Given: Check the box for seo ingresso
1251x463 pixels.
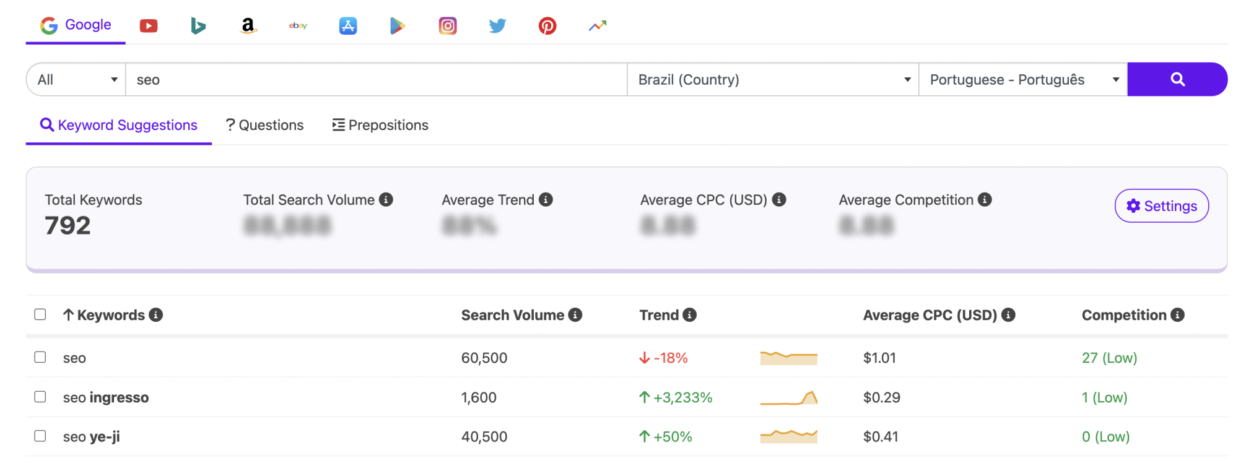Looking at the screenshot, I should click(40, 397).
